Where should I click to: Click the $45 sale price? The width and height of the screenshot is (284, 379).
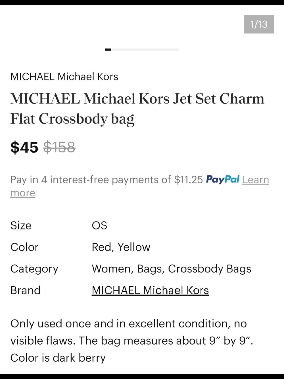24,147
